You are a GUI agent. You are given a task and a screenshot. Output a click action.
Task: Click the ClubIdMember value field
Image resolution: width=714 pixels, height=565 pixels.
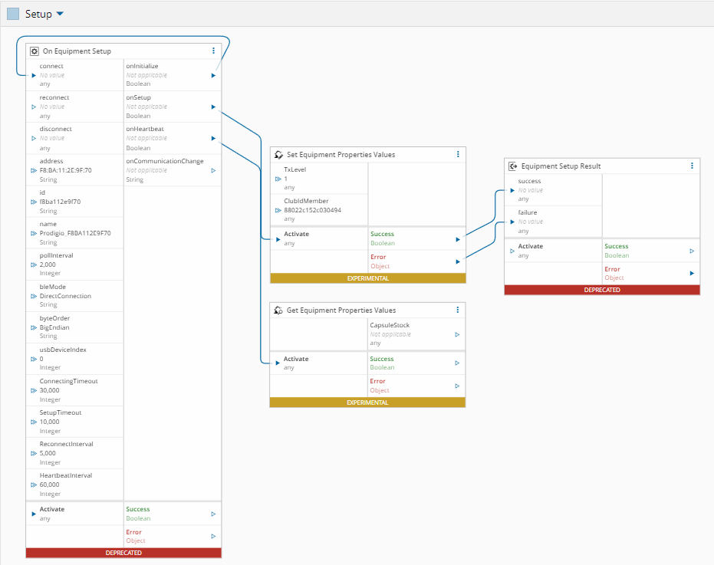(x=312, y=210)
